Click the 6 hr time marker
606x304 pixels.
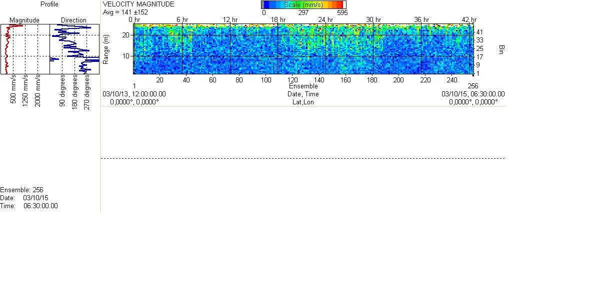182,19
